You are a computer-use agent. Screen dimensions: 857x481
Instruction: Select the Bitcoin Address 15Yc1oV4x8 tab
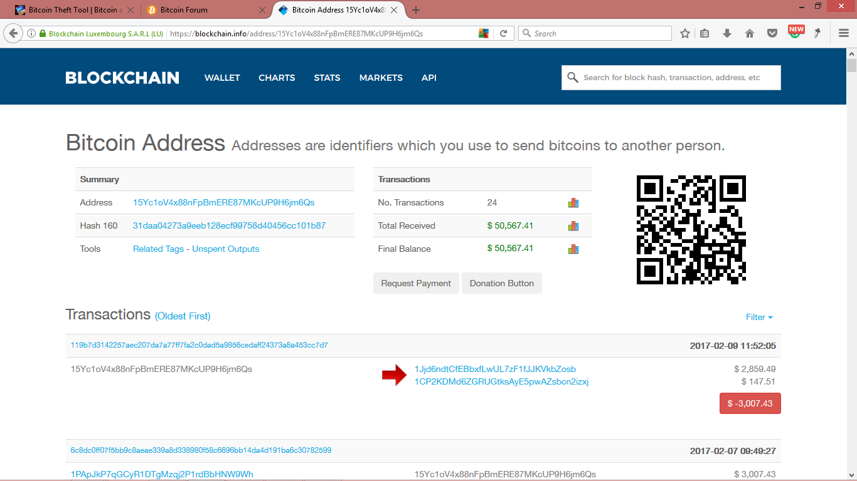click(x=338, y=10)
